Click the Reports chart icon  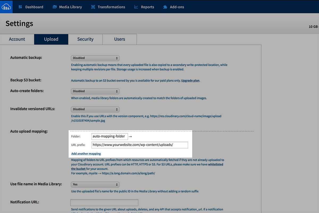point(136,7)
